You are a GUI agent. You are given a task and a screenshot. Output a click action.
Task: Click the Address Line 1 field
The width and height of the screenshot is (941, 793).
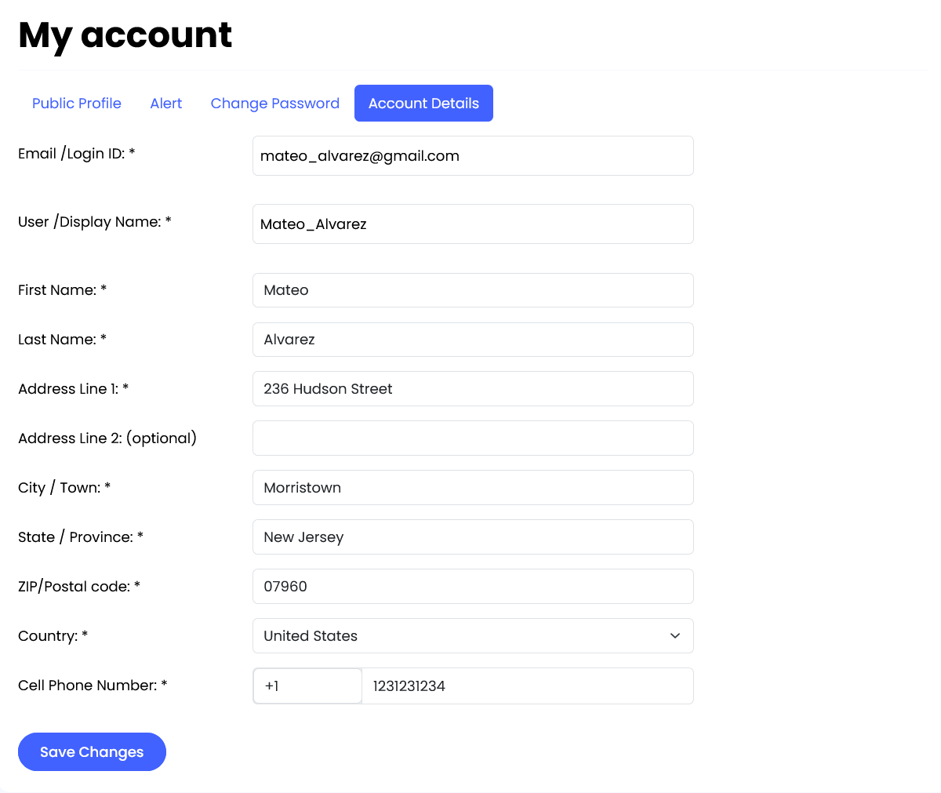(472, 388)
